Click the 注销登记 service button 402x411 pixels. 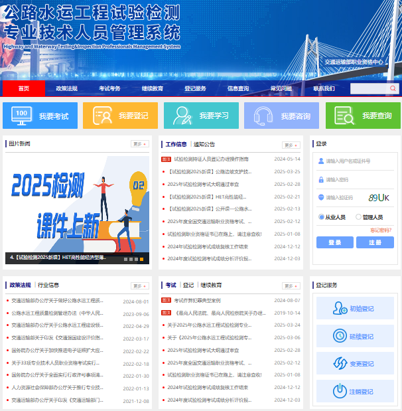[355, 391]
